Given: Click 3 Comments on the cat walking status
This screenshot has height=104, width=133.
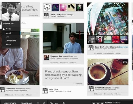Looking at the screenshot, I should point(78,84).
